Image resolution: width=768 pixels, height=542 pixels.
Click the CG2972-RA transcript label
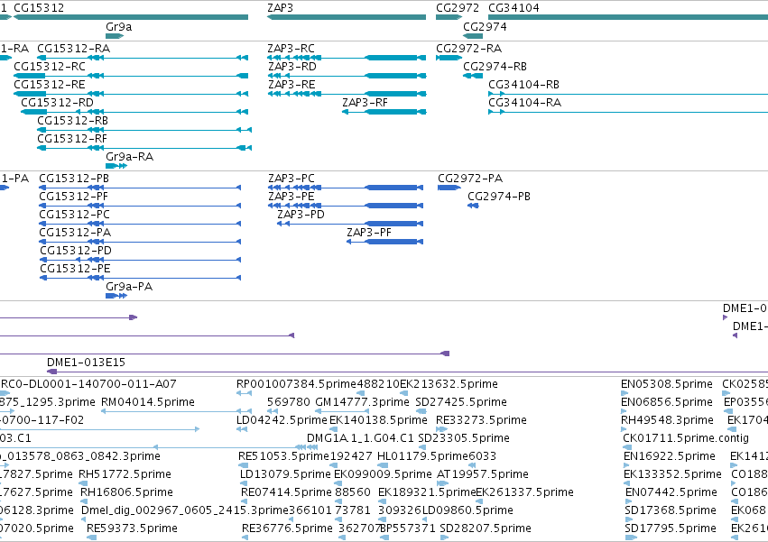click(x=468, y=49)
